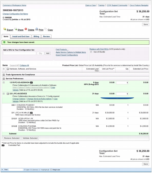Open the Items tab
The height and width of the screenshot is (173, 152).
coord(6,36)
